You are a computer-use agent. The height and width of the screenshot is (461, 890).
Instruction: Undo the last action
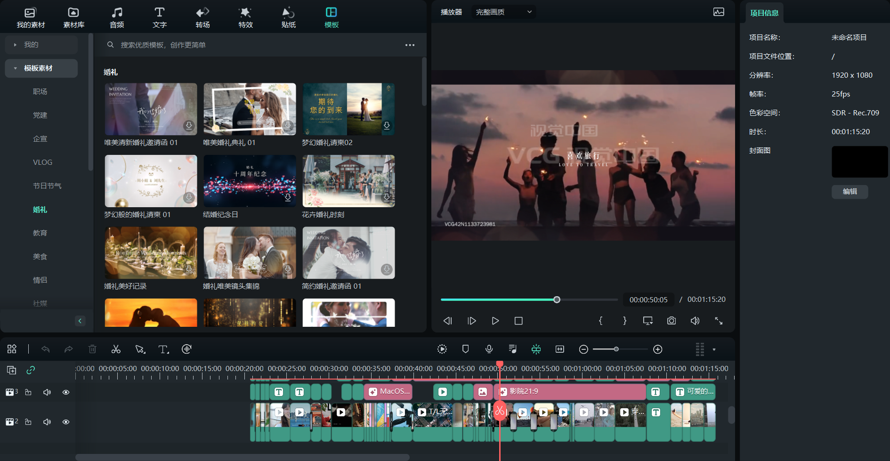click(x=46, y=349)
